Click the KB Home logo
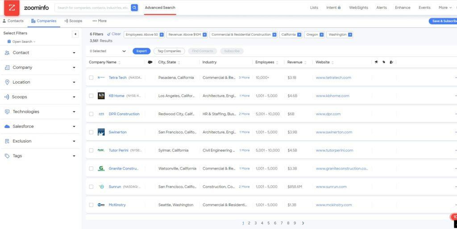 [101, 96]
